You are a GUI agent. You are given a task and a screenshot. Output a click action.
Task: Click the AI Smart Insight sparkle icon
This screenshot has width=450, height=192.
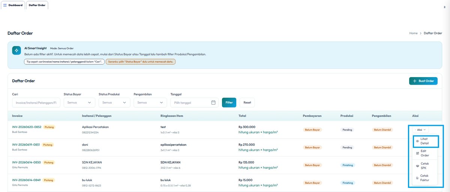tap(16, 51)
